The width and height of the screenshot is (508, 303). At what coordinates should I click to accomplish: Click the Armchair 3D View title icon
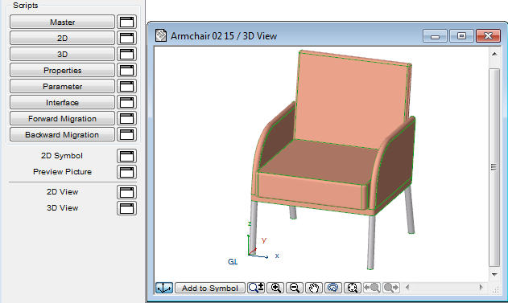(x=161, y=35)
